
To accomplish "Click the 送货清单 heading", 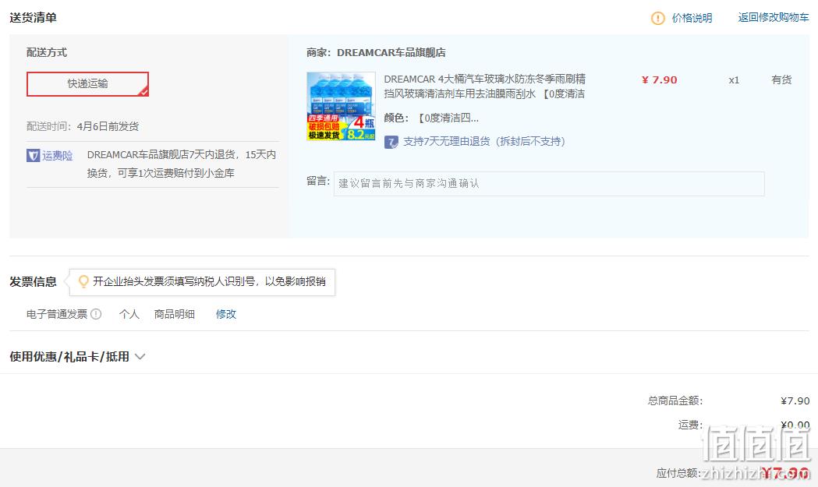I will click(x=33, y=18).
